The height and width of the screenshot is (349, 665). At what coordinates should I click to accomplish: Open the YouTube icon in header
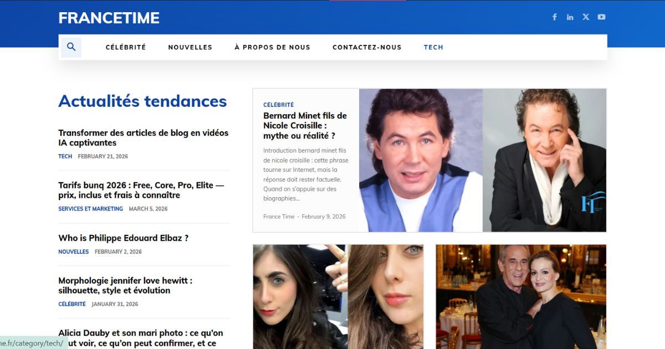pos(601,17)
